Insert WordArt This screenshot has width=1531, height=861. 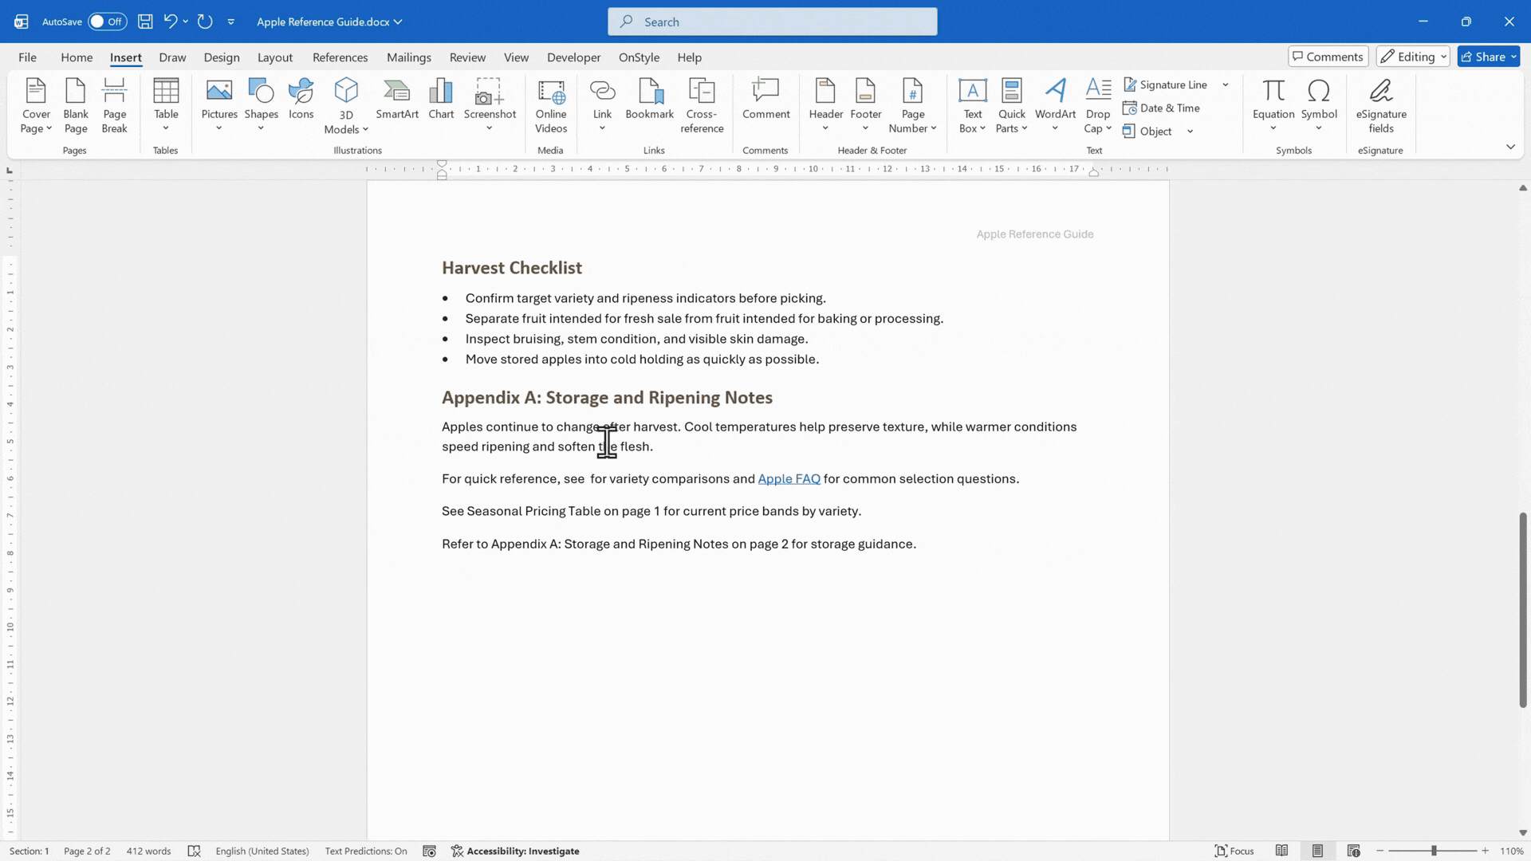(x=1055, y=105)
